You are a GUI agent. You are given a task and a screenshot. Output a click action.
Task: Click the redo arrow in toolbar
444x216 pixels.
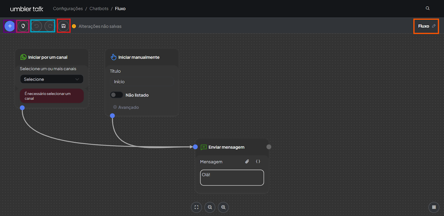point(50,26)
